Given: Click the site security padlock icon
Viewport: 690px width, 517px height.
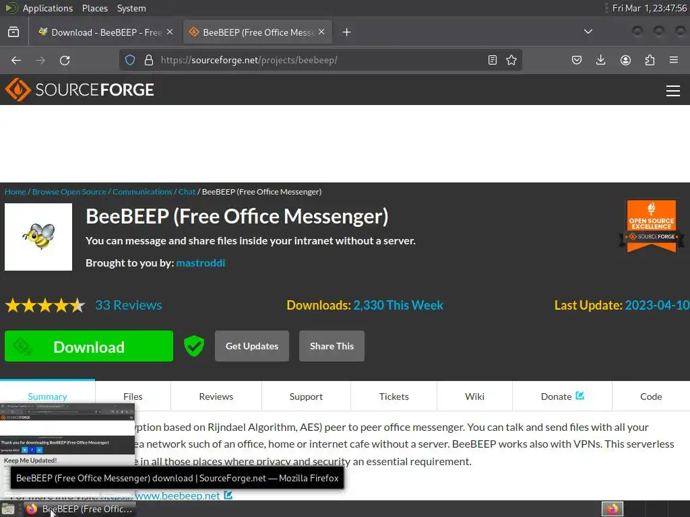Looking at the screenshot, I should pos(149,60).
